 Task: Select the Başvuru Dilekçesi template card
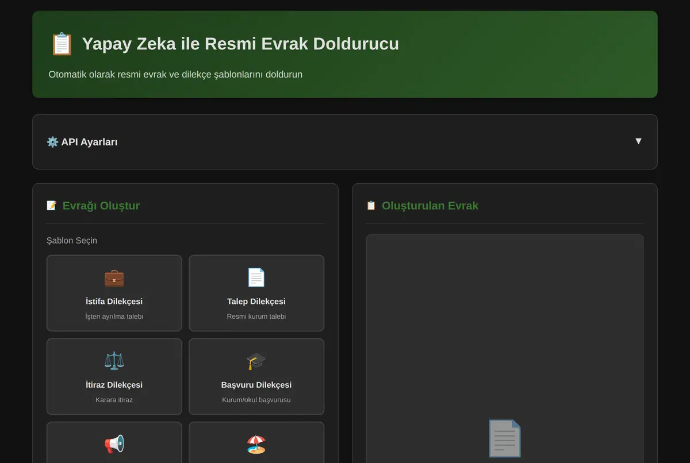click(256, 376)
